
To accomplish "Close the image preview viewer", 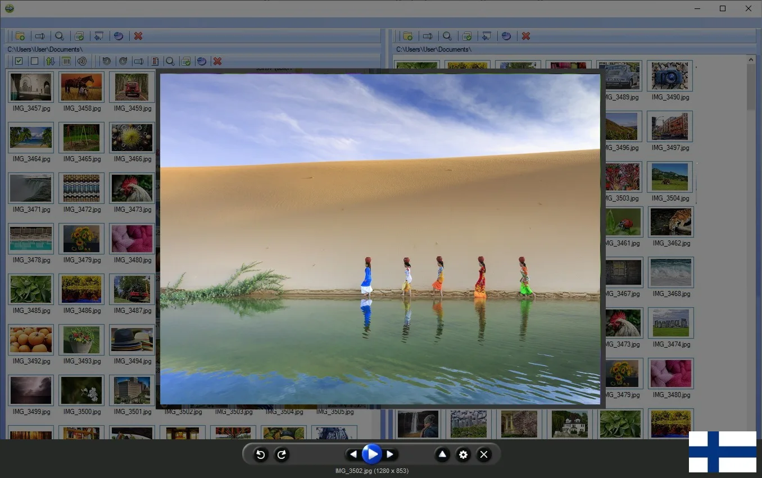I will coord(484,455).
